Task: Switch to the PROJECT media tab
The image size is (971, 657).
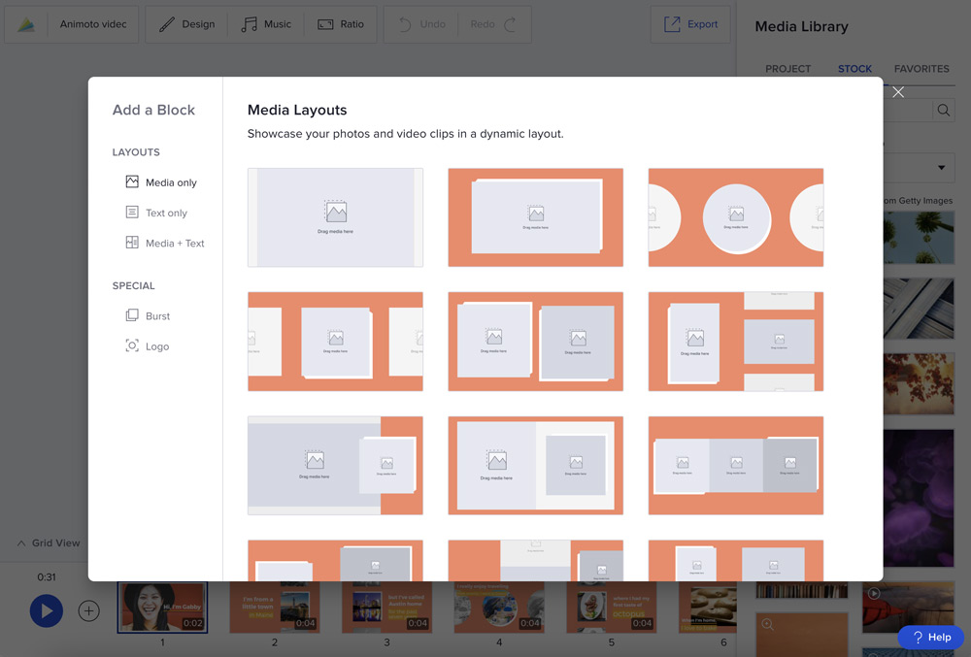Action: coord(787,69)
